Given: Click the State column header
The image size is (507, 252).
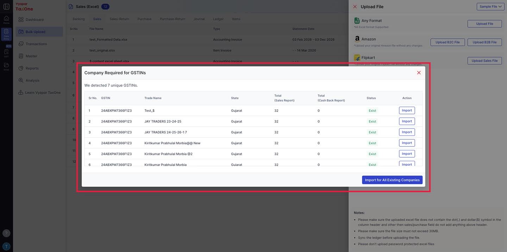Looking at the screenshot, I should pyautogui.click(x=235, y=98).
